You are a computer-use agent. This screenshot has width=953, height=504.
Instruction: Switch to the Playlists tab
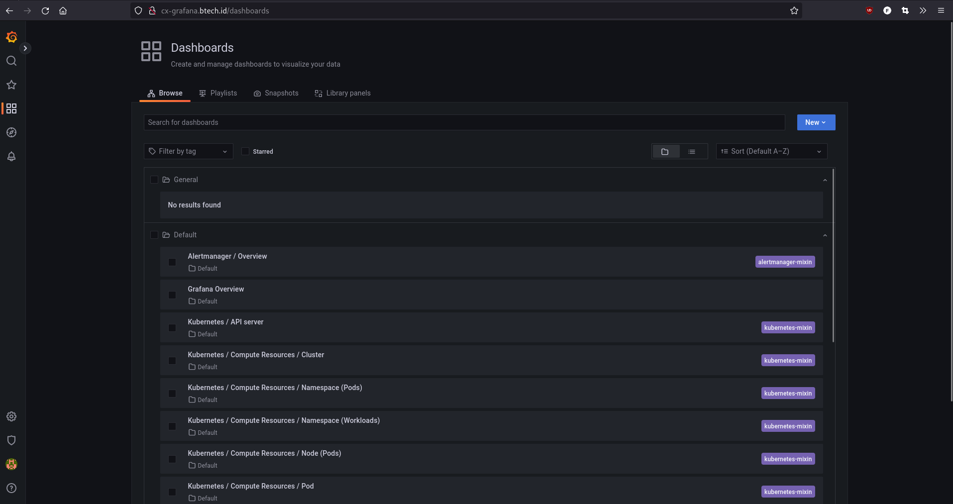coord(218,93)
